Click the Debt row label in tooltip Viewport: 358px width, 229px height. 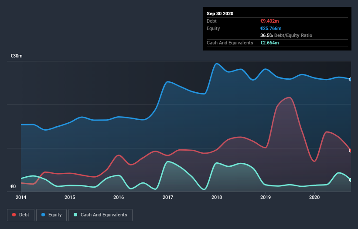pyautogui.click(x=211, y=21)
